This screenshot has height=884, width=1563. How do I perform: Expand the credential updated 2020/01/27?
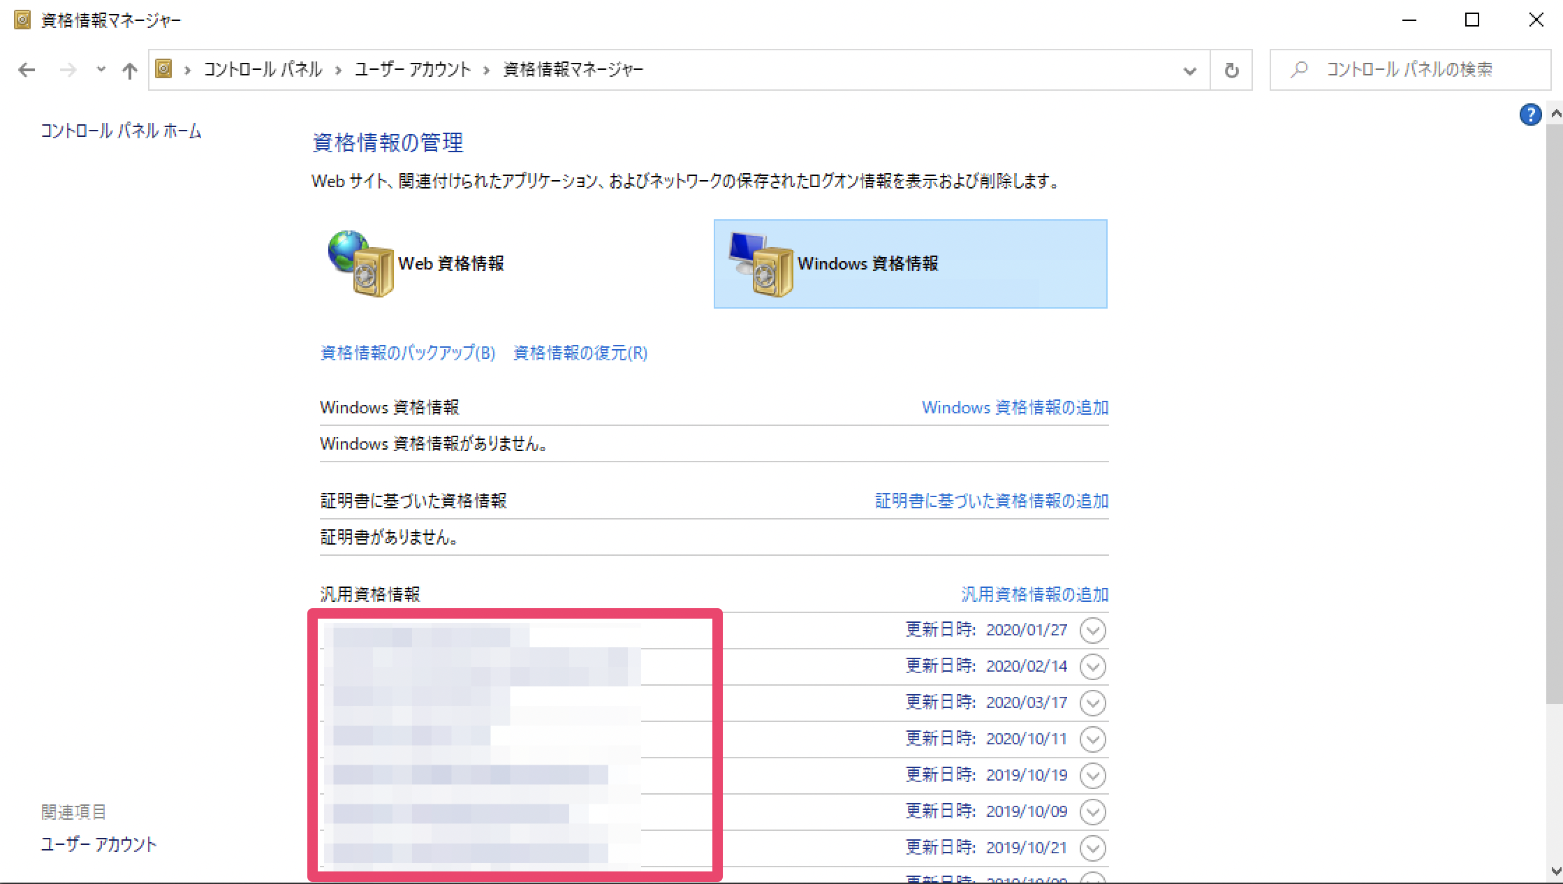coord(1092,631)
